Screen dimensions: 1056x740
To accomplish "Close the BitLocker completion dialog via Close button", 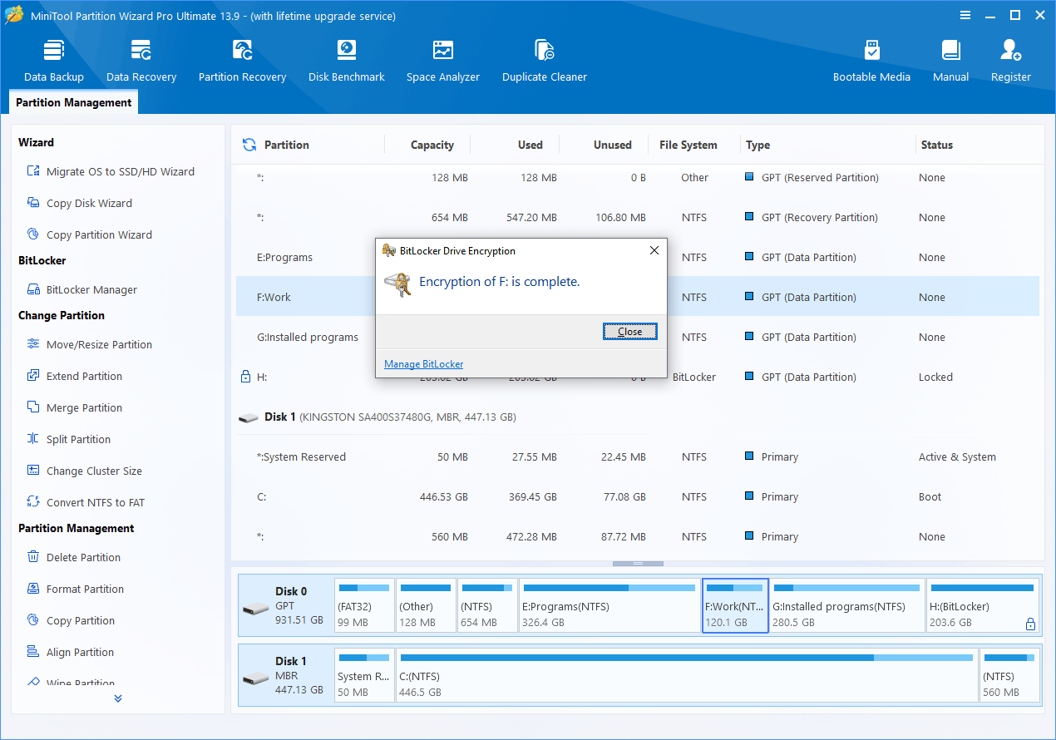I will 629,332.
